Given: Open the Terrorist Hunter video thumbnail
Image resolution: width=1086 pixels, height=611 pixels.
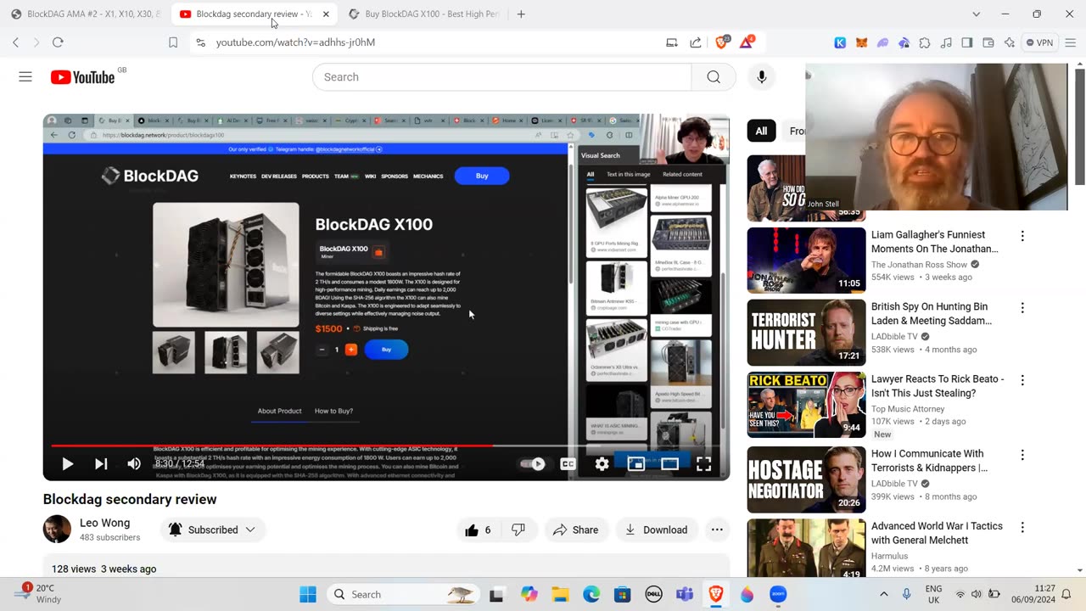Looking at the screenshot, I should click(x=806, y=333).
